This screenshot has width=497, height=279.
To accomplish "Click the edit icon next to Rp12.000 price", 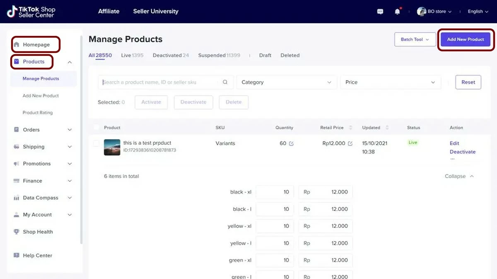I will point(350,143).
